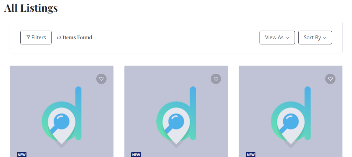Click the '12 Items Found' text
Viewport: 352px width, 157px height.
click(x=74, y=38)
